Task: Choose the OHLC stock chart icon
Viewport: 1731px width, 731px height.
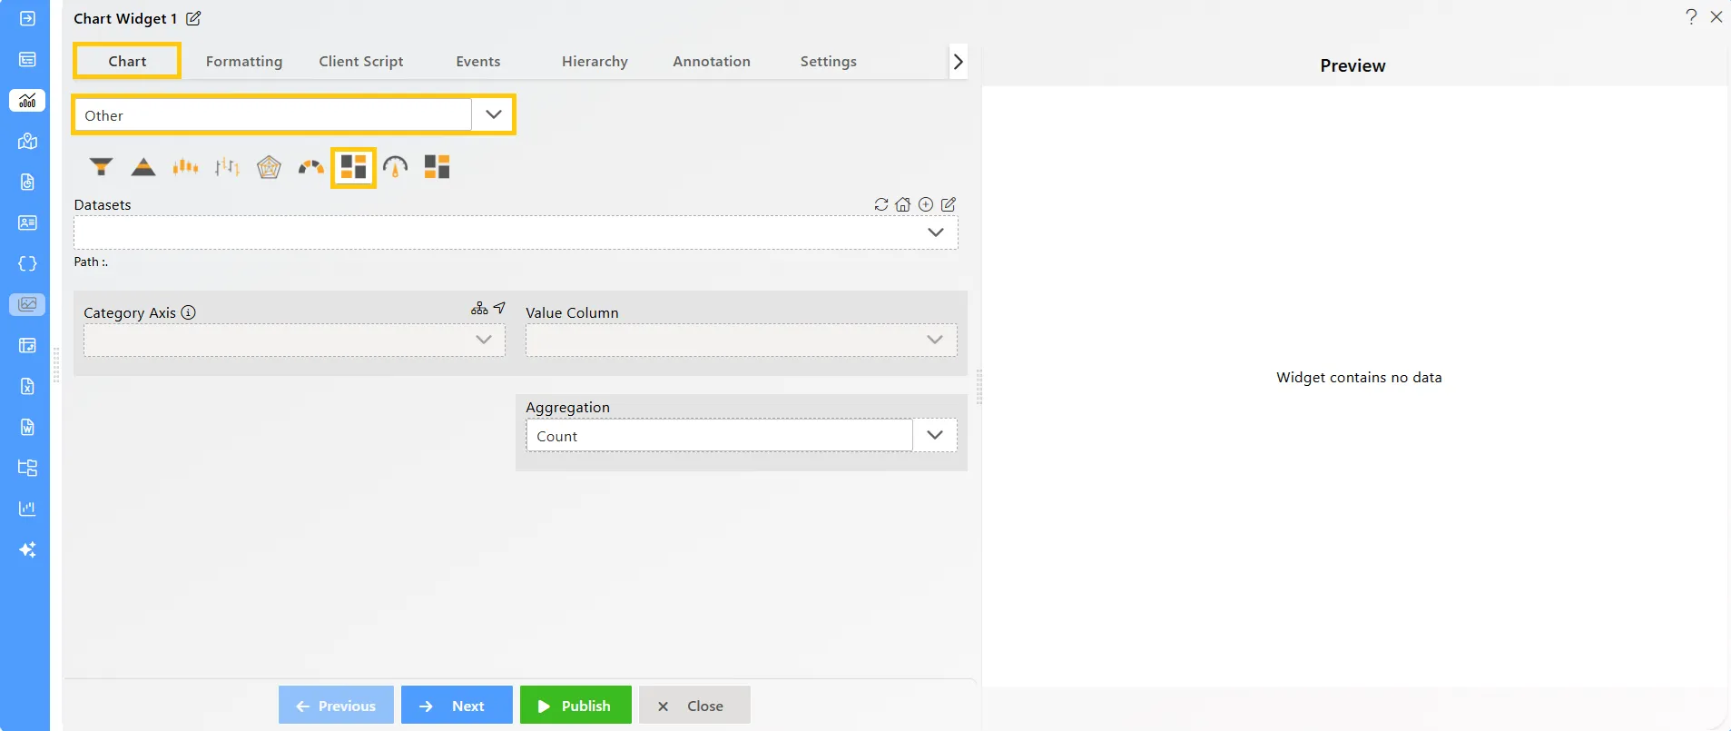Action: [227, 167]
